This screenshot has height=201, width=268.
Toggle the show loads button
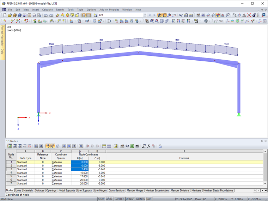pyautogui.click(x=159, y=15)
